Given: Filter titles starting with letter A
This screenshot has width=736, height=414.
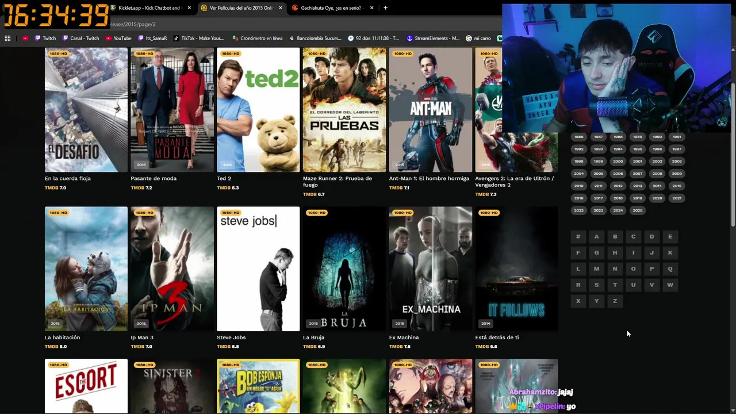Looking at the screenshot, I should (596, 237).
